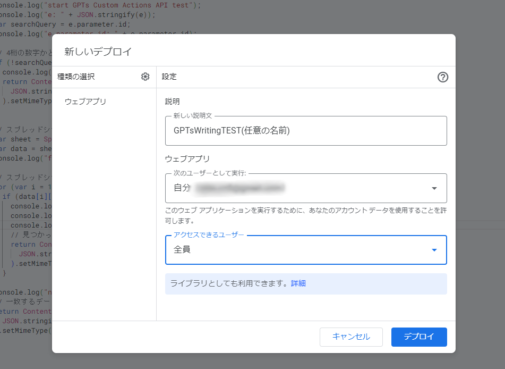The image size is (505, 369).
Task: Click the JSON.stringify(e) code line behind dialog
Action: coord(80,15)
